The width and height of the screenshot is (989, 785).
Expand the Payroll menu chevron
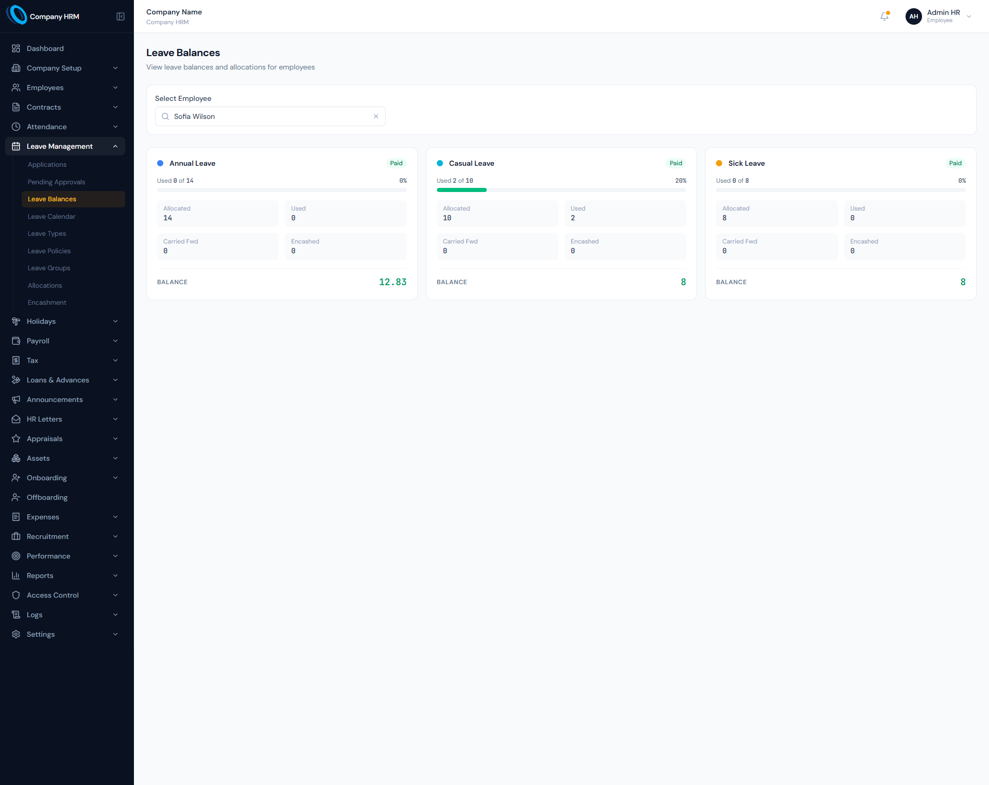click(115, 341)
